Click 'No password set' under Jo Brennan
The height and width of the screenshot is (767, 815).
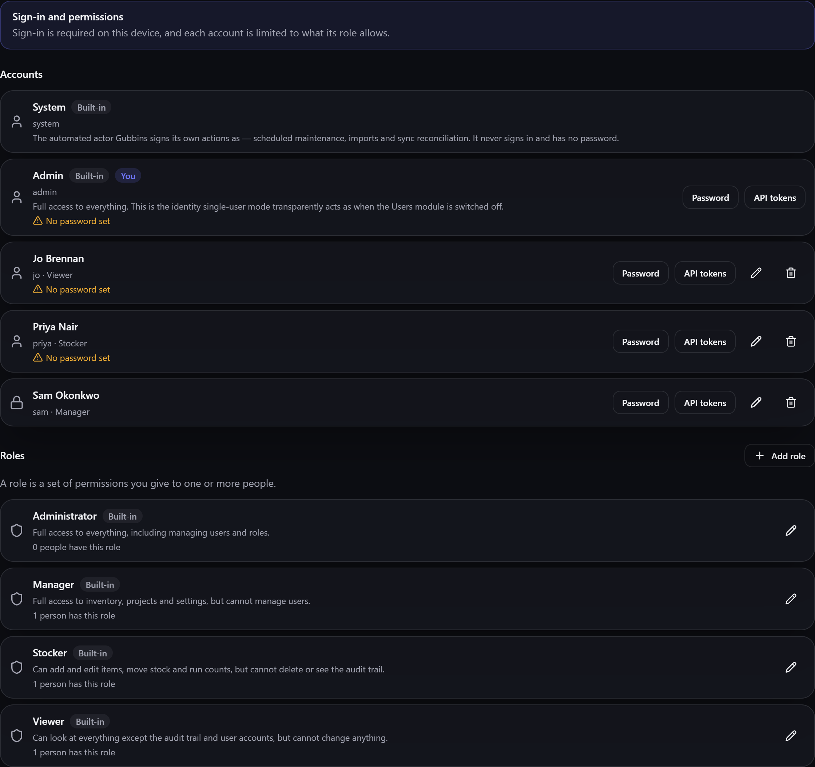tap(78, 289)
